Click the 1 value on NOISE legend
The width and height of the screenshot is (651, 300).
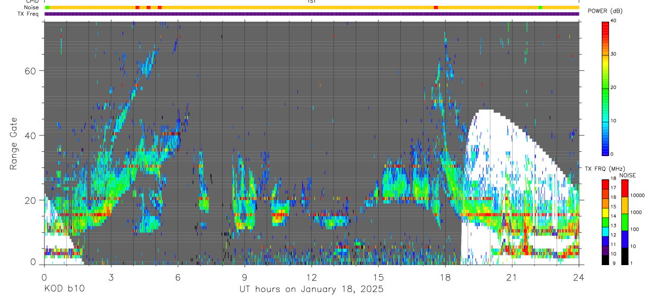click(631, 263)
